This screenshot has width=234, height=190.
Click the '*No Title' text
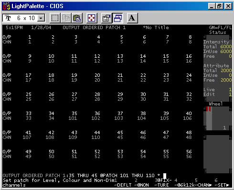click(x=156, y=28)
